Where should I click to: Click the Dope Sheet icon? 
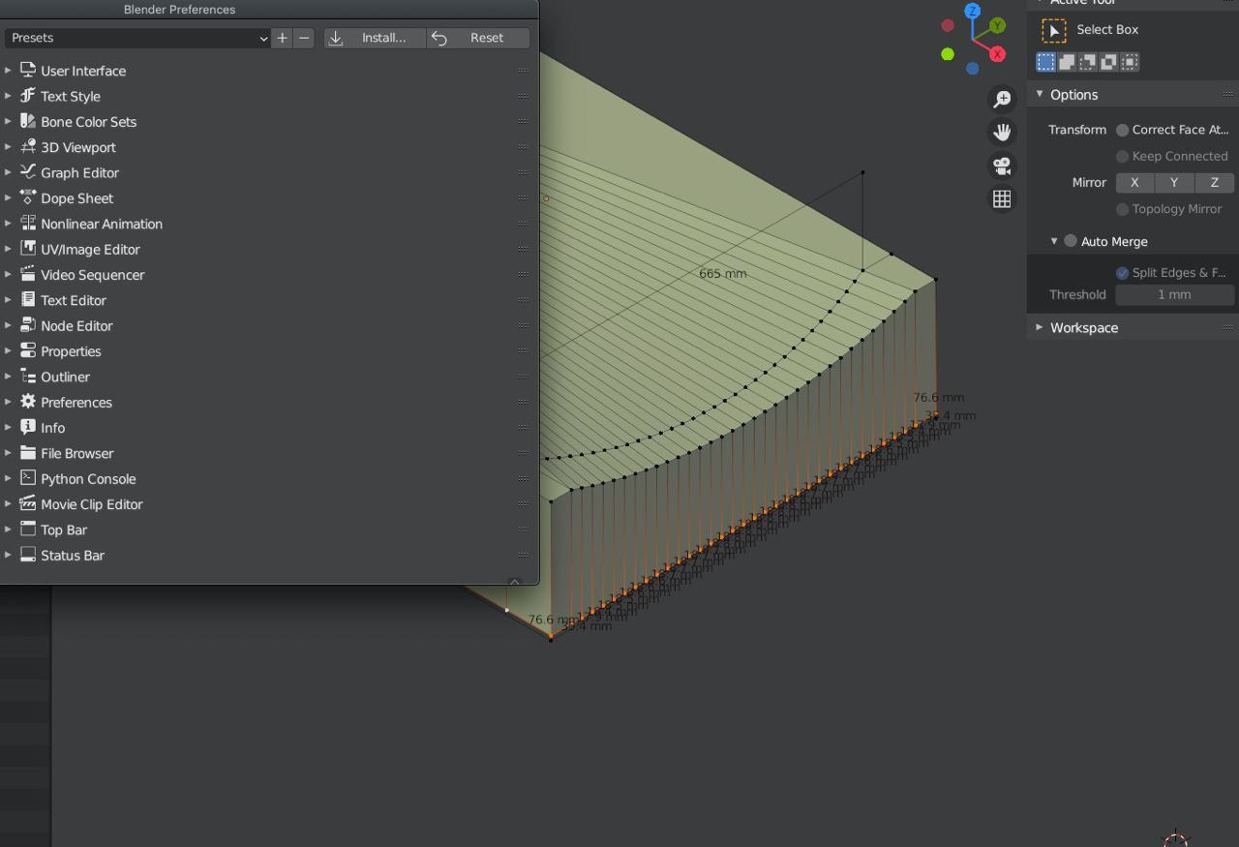pyautogui.click(x=28, y=197)
